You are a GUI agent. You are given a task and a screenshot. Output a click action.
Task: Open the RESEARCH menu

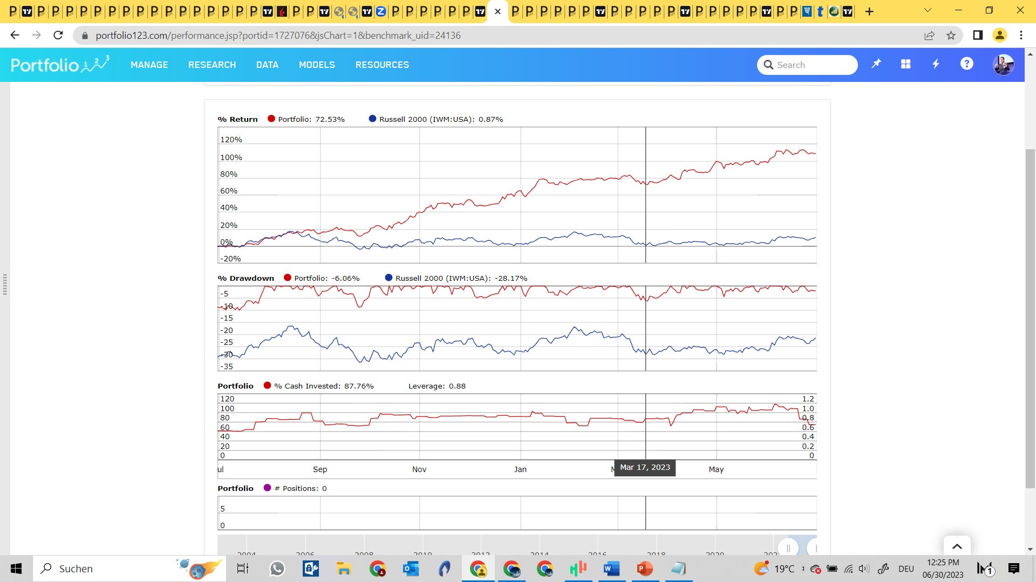(x=212, y=65)
